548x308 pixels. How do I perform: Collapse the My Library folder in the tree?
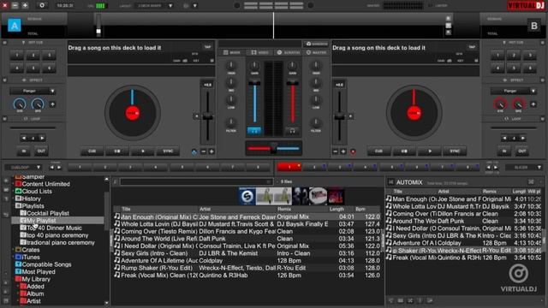click(14, 280)
